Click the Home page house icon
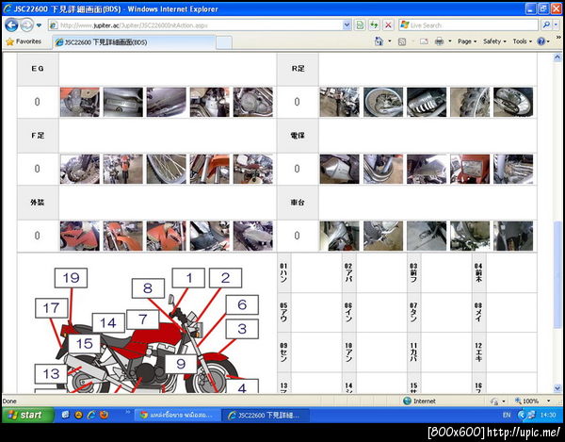This screenshot has height=442, width=565. click(379, 41)
